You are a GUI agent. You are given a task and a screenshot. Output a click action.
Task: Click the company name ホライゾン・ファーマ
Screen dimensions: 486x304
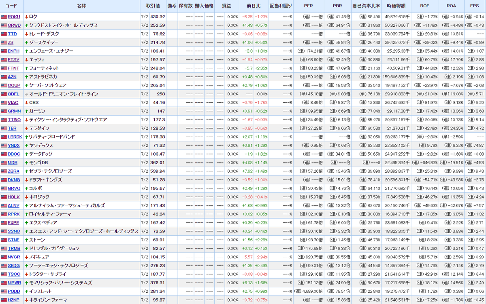click(48, 300)
